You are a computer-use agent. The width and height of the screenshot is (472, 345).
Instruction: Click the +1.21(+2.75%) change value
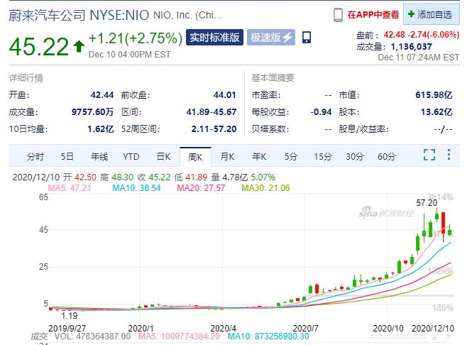(x=136, y=38)
